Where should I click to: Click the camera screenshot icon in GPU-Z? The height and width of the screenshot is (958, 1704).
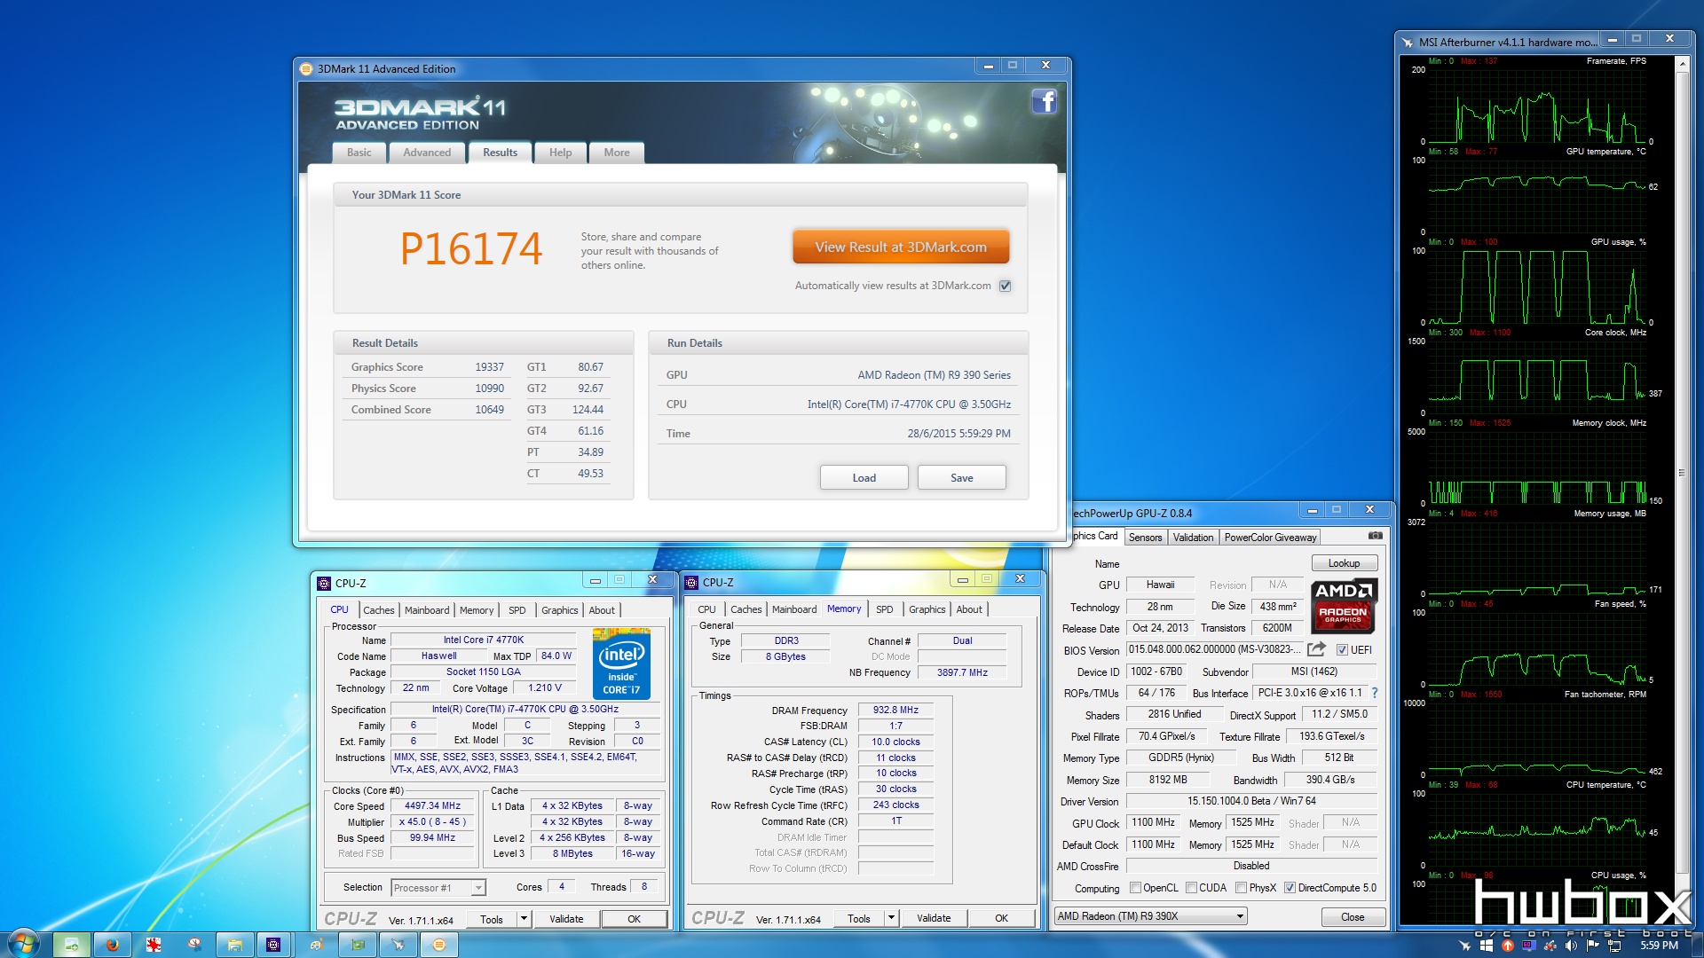pos(1375,536)
